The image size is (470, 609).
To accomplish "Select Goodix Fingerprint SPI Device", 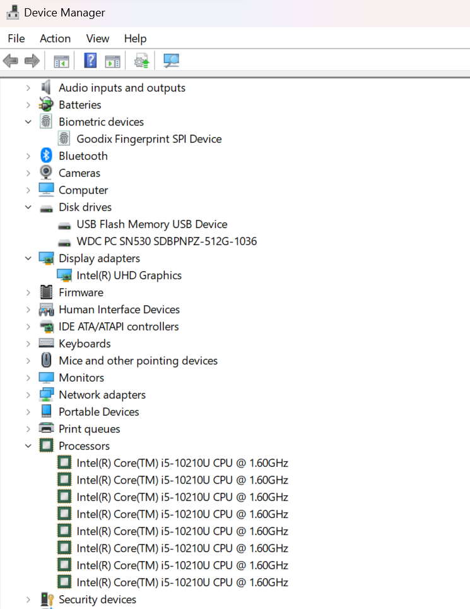I will [150, 138].
